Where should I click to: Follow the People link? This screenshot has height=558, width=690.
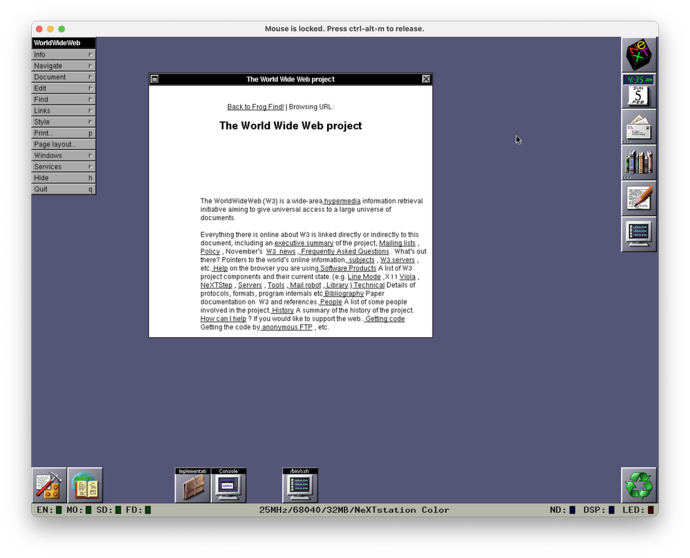coord(331,302)
